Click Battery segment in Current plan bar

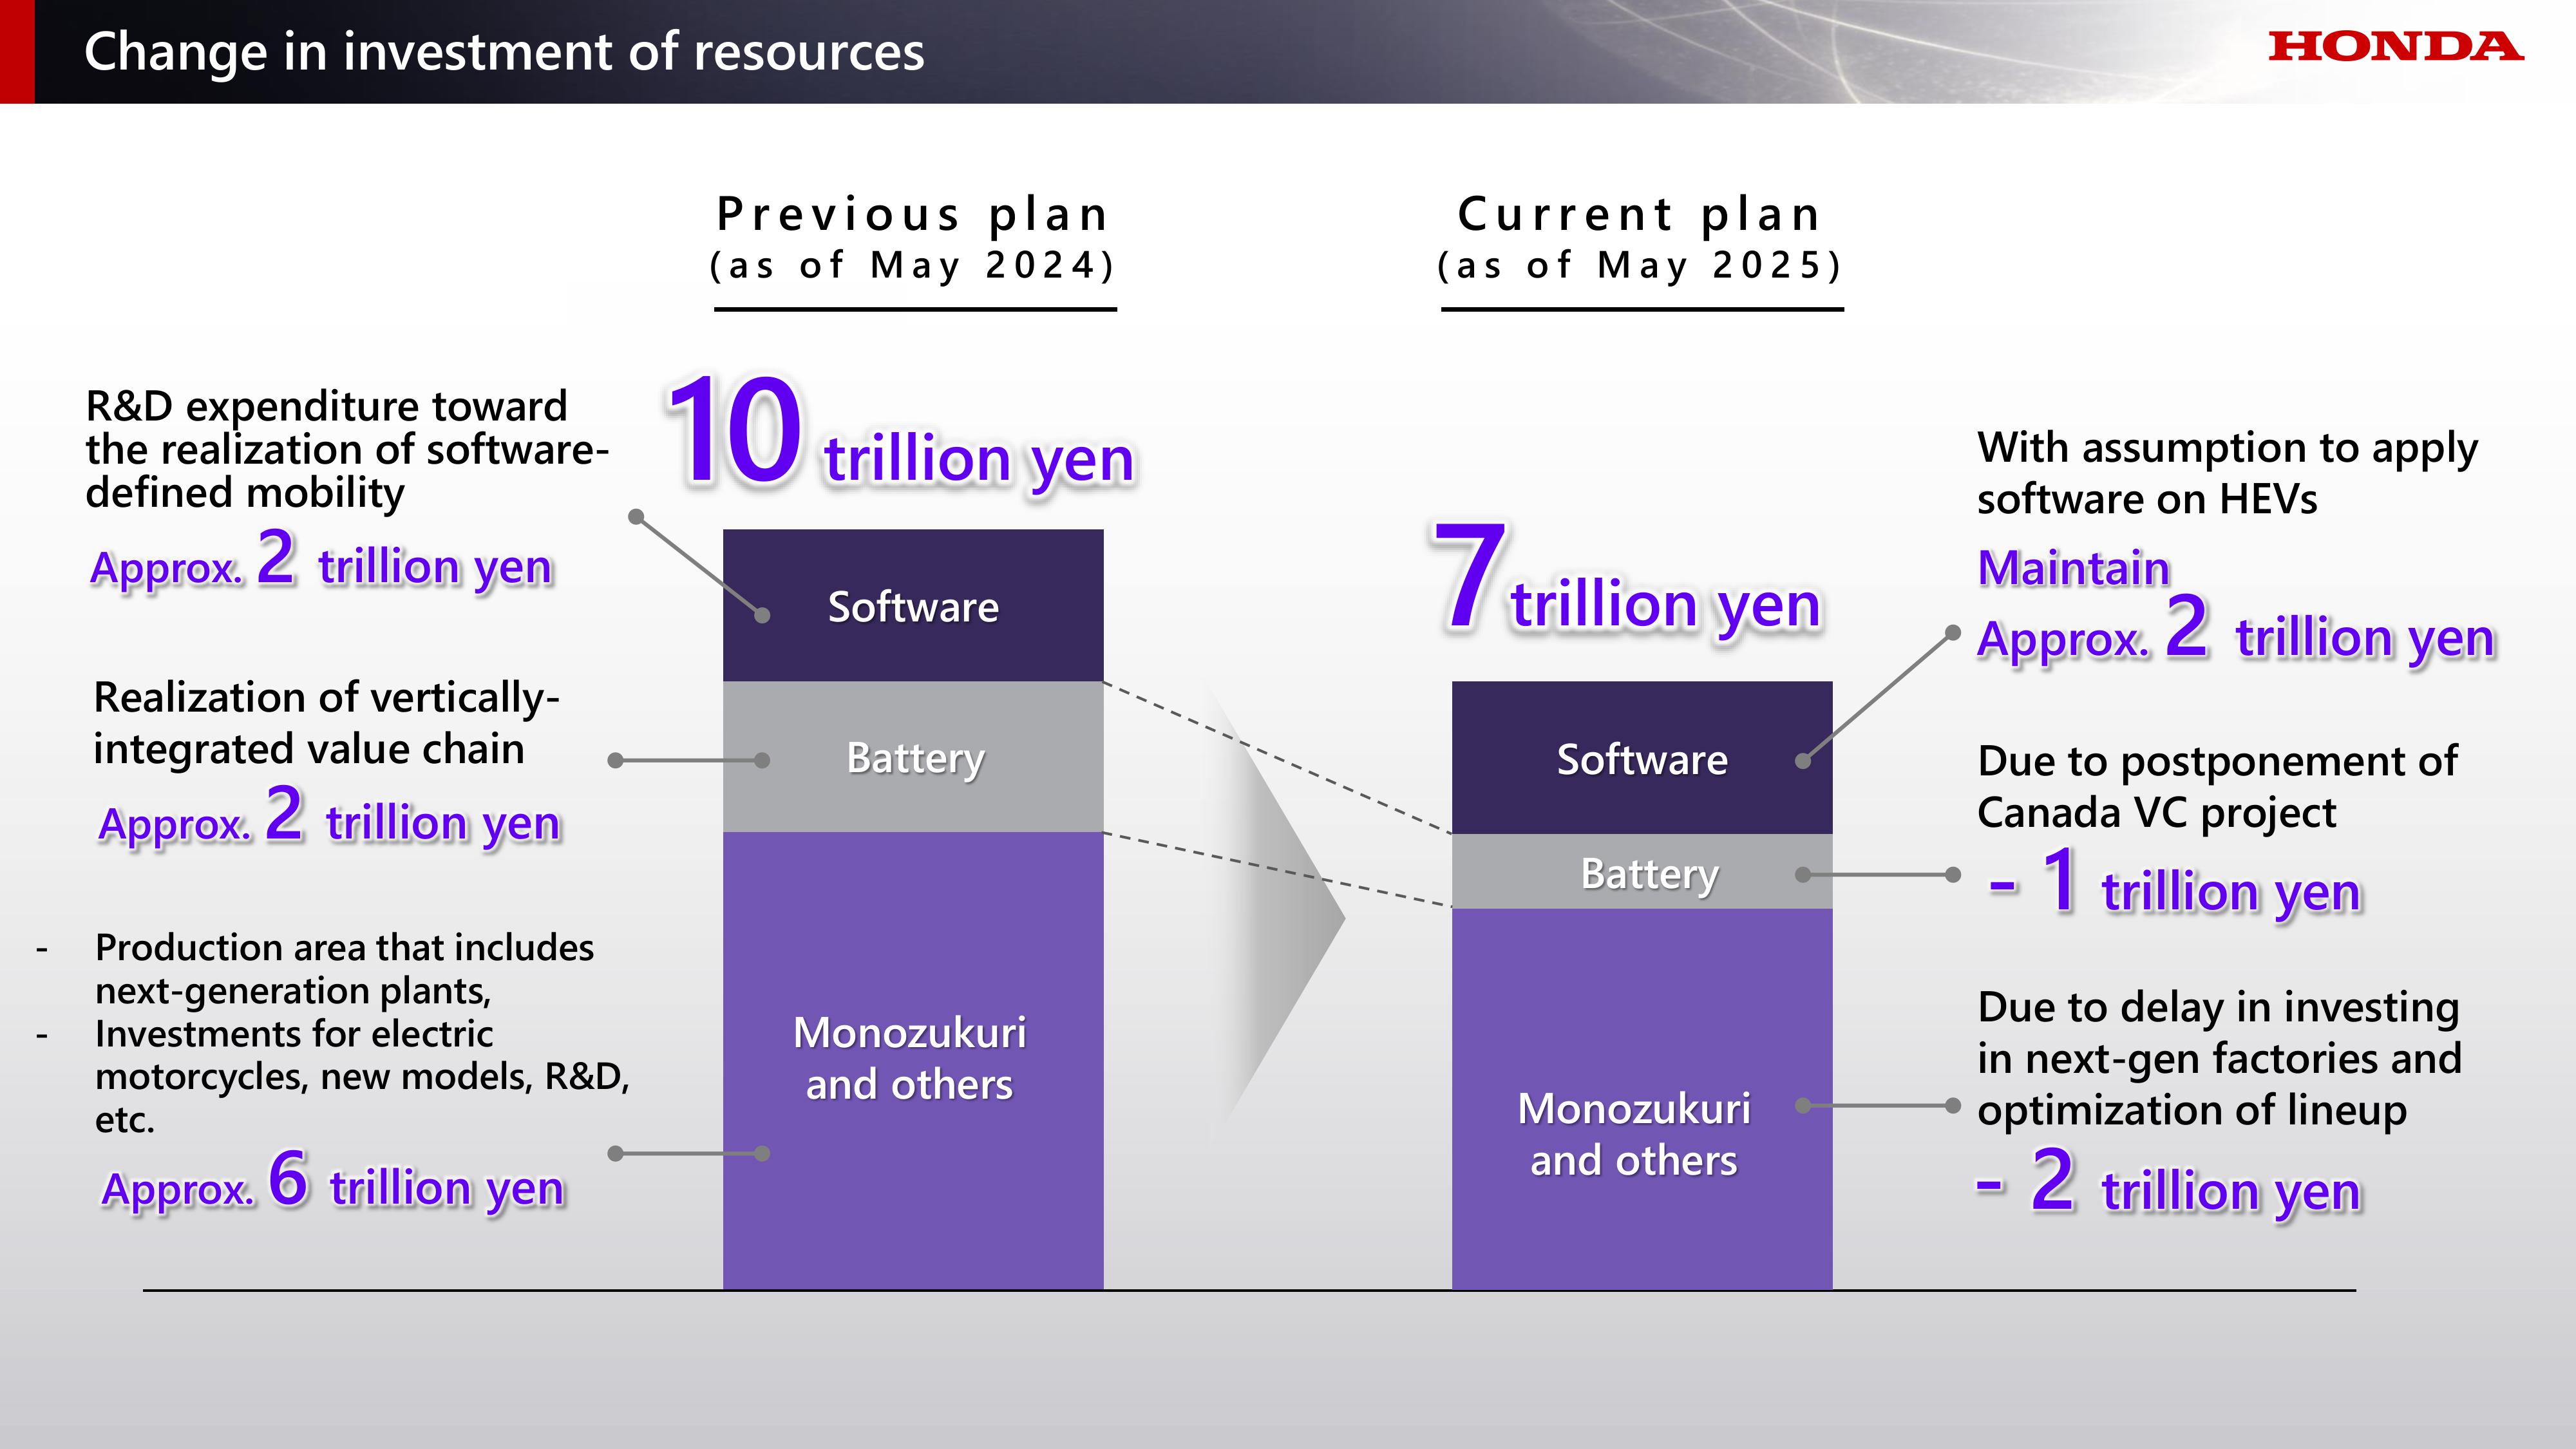(1648, 874)
